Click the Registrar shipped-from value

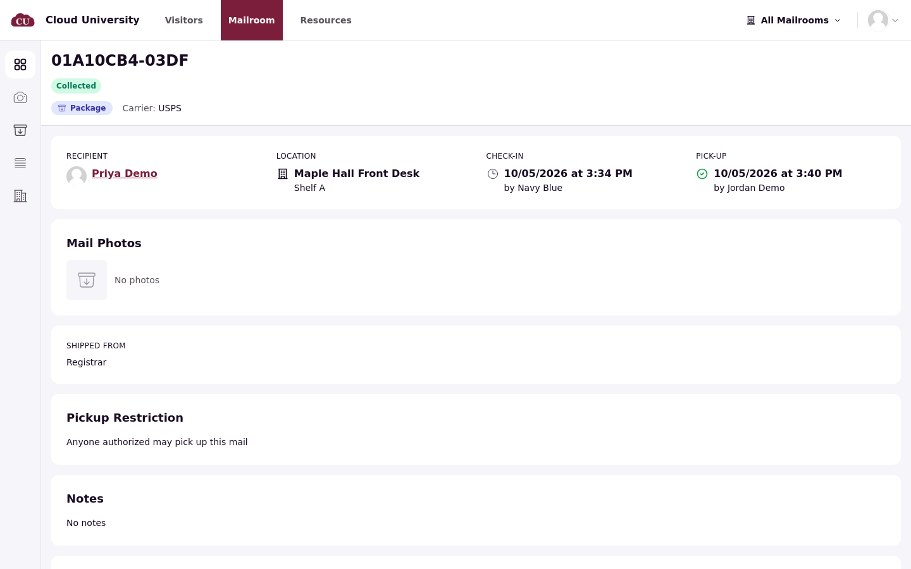point(87,362)
